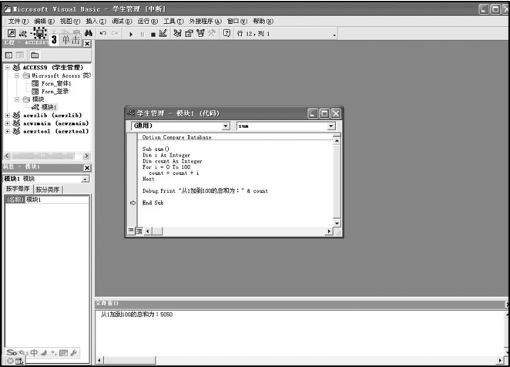Viewport: 510px width, 367px height.
Task: Select Form_窗体1 in project tree
Action: [56, 83]
